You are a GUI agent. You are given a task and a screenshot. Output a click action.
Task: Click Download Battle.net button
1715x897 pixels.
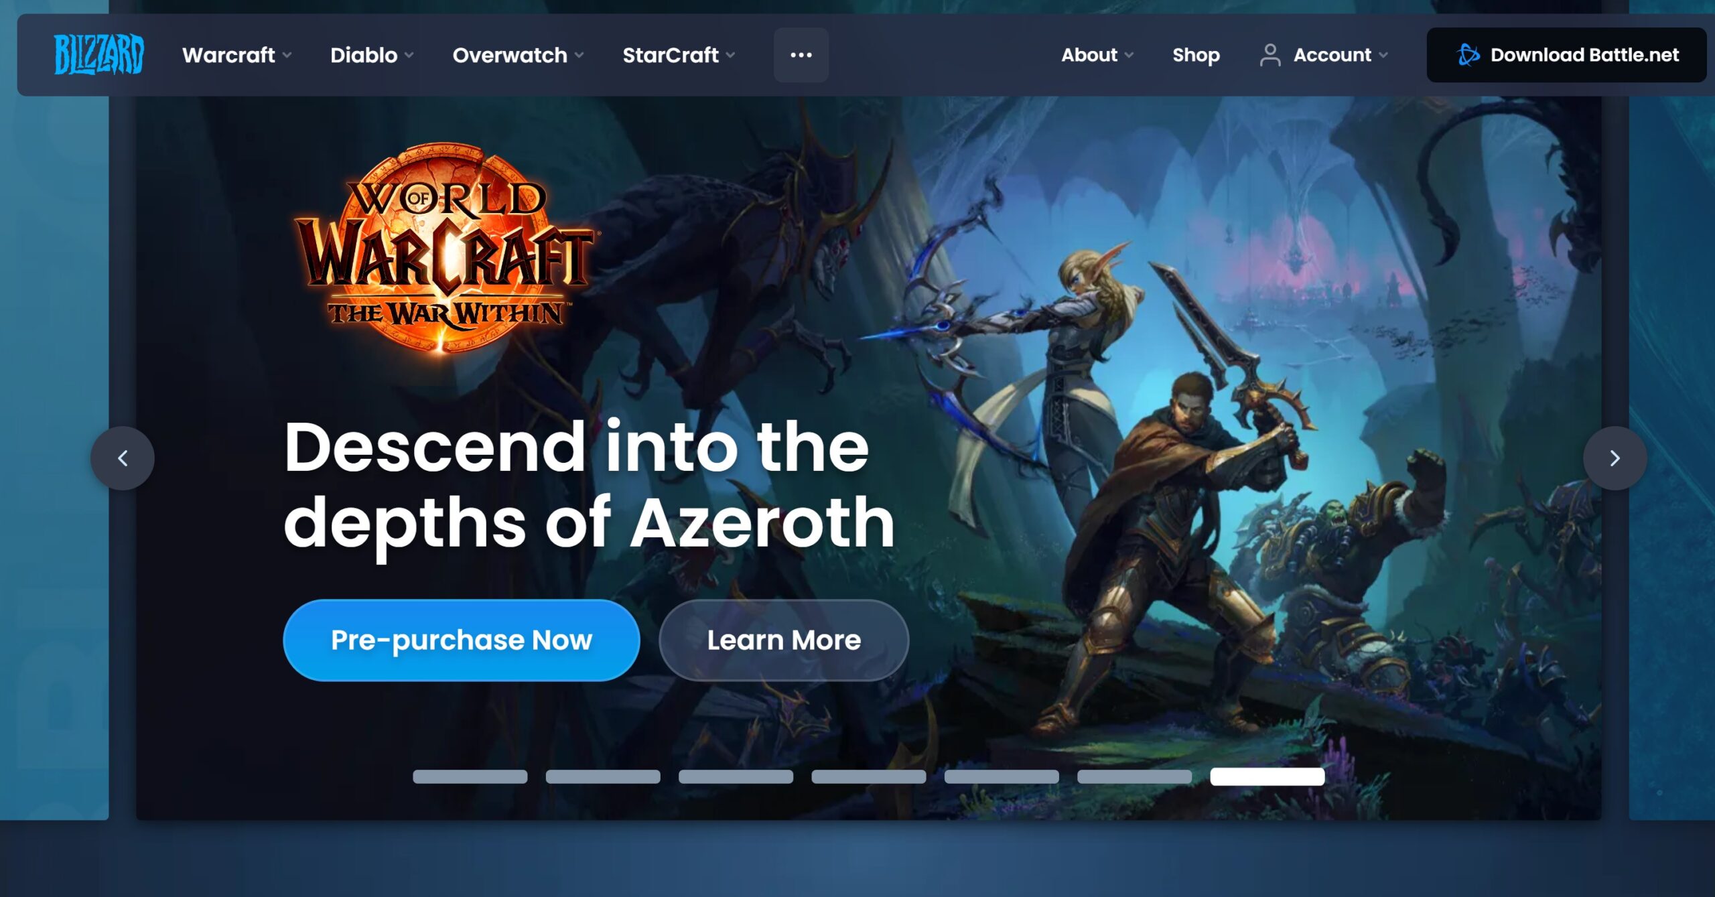(1566, 55)
